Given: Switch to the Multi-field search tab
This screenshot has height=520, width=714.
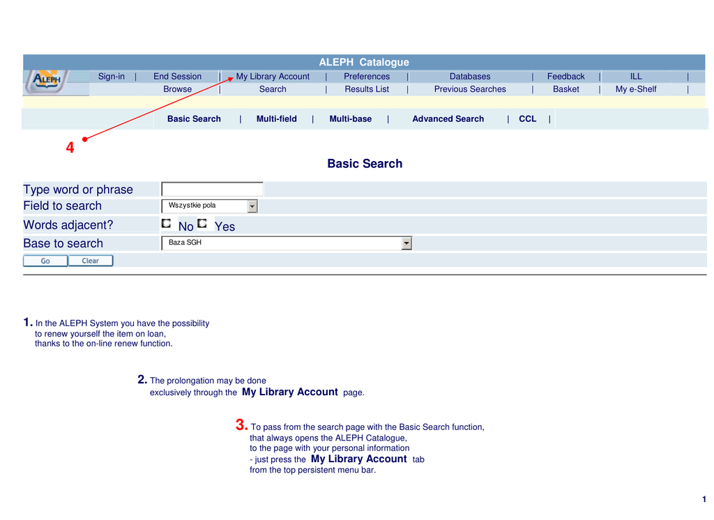Looking at the screenshot, I should (x=276, y=119).
